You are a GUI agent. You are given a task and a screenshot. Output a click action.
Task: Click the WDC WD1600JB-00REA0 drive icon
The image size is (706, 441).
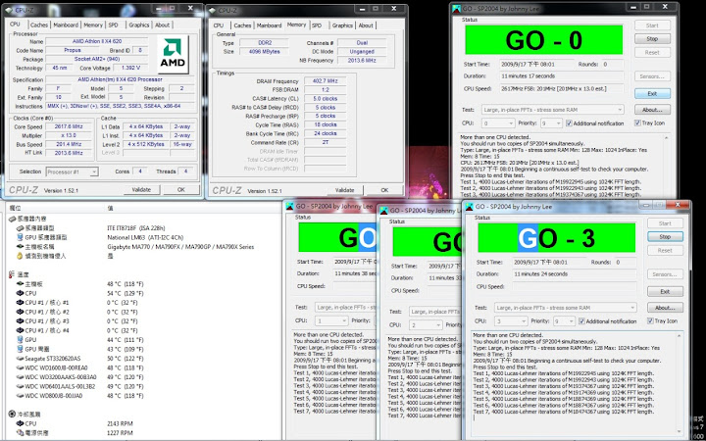pyautogui.click(x=20, y=367)
